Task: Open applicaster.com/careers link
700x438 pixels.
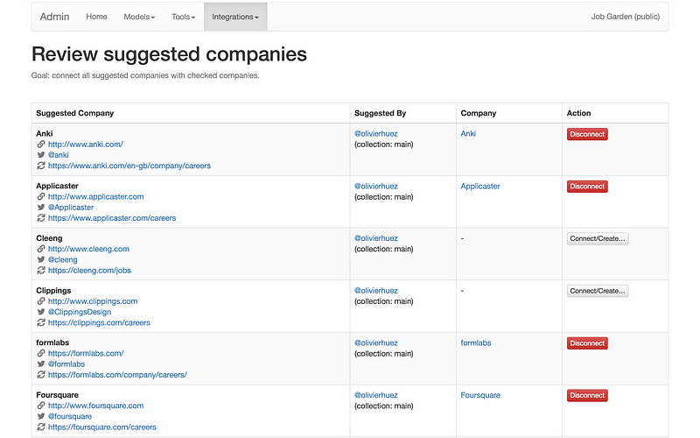Action: pos(112,217)
